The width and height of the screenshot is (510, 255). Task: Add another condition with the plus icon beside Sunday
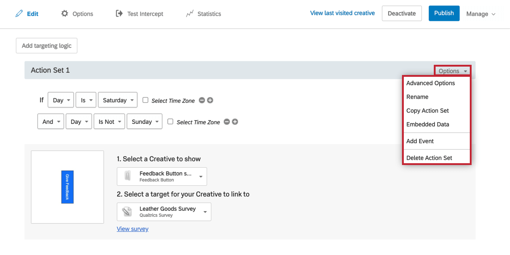[235, 122]
